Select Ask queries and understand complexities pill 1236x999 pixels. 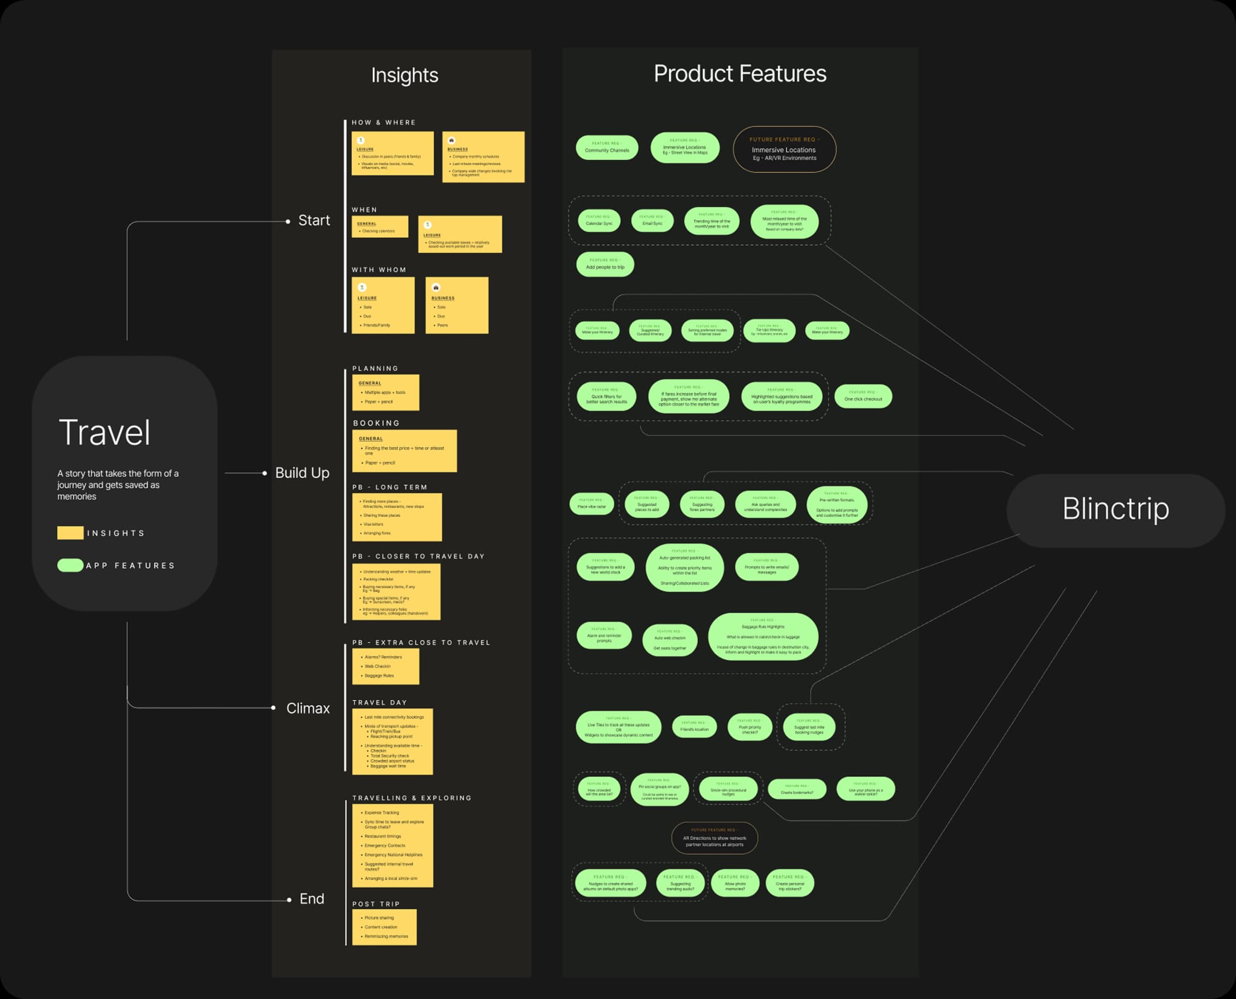tap(765, 505)
